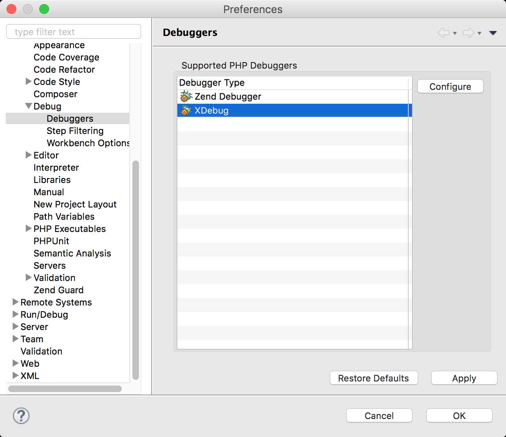Open Appearance preferences
The height and width of the screenshot is (437, 506).
[x=59, y=45]
